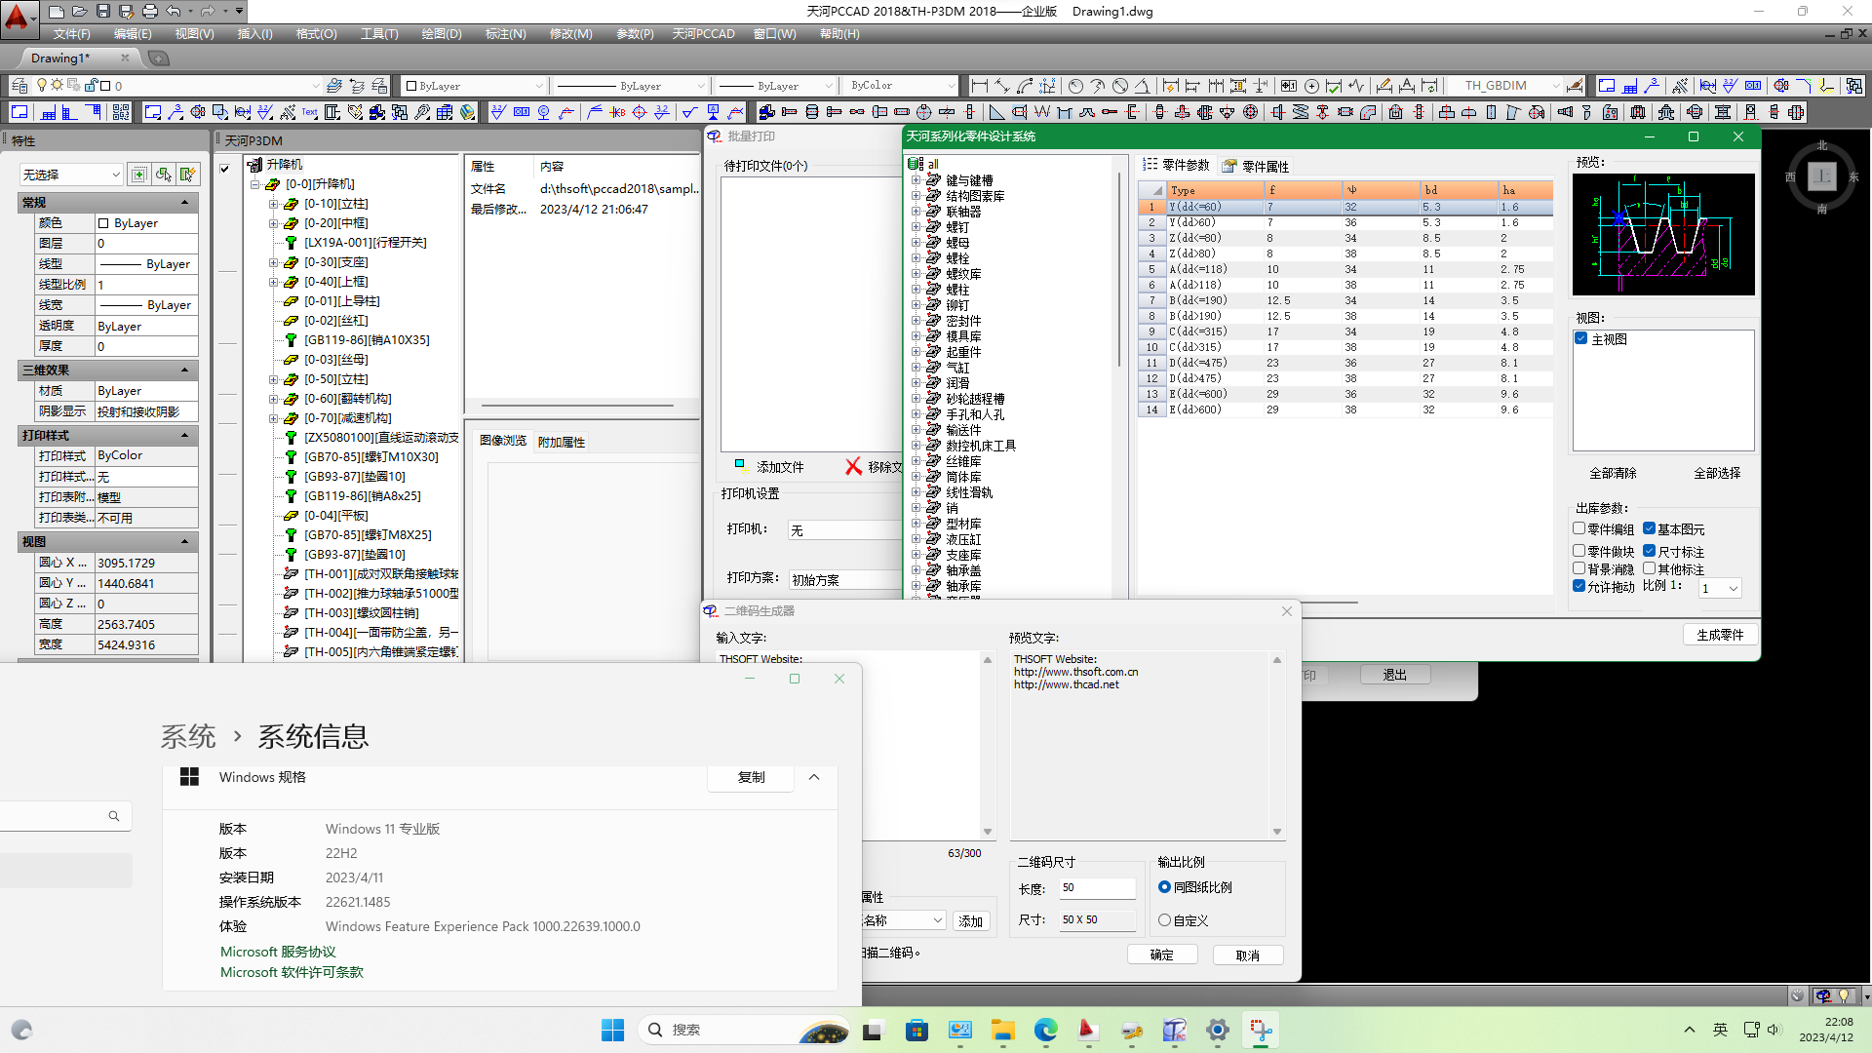Click the spring symbol icon in parts toolbar

(x=1301, y=112)
